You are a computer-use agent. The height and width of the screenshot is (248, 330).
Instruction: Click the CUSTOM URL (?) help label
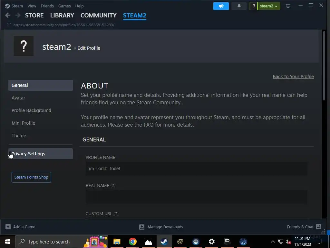click(102, 214)
